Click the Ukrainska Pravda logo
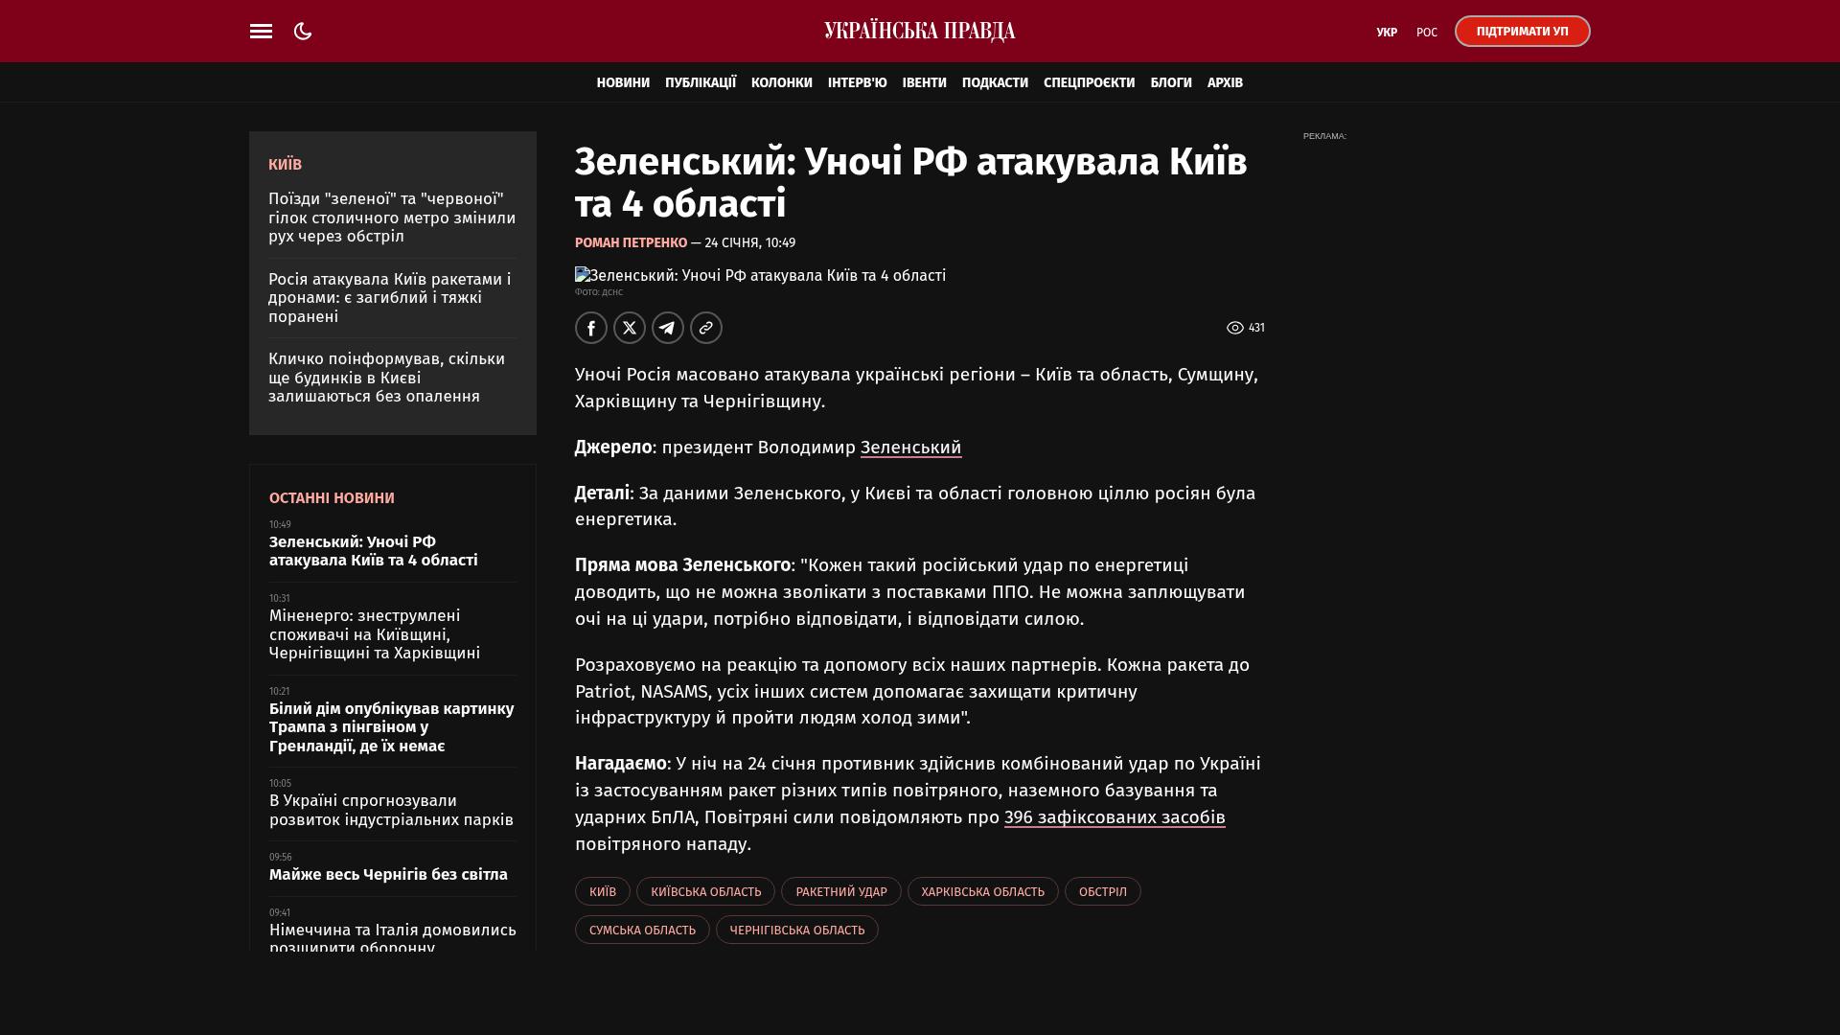 tap(919, 32)
